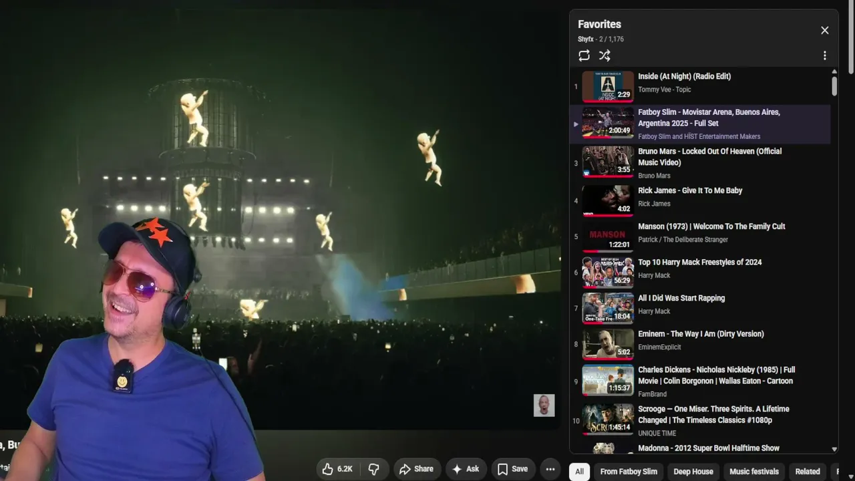Play "Manson (1973) | Welcome To The Family Cult"
The image size is (855, 481).
point(711,226)
